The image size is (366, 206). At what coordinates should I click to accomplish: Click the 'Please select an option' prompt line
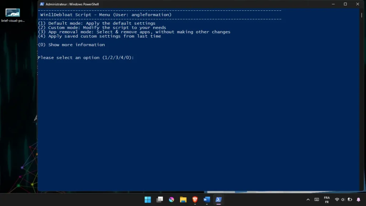(x=86, y=58)
